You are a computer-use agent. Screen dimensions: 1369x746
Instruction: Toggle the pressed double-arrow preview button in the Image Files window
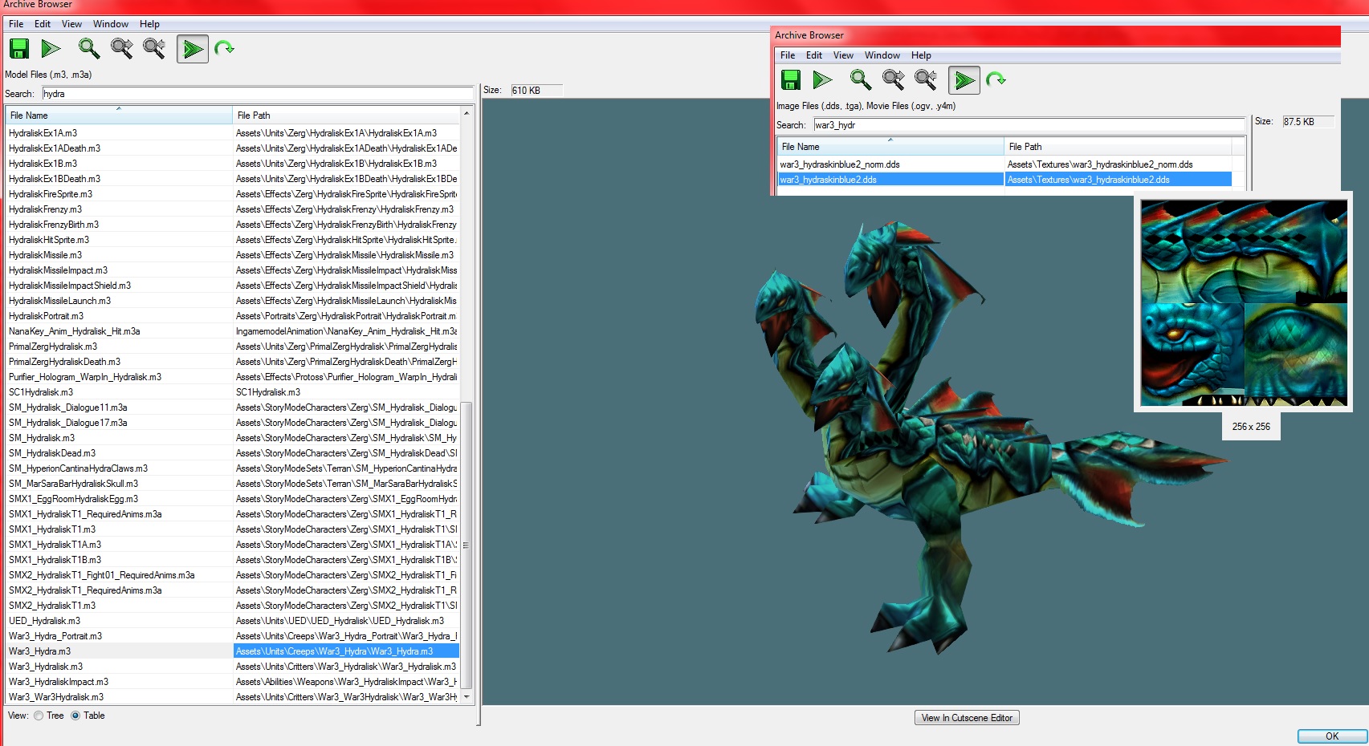click(x=964, y=79)
